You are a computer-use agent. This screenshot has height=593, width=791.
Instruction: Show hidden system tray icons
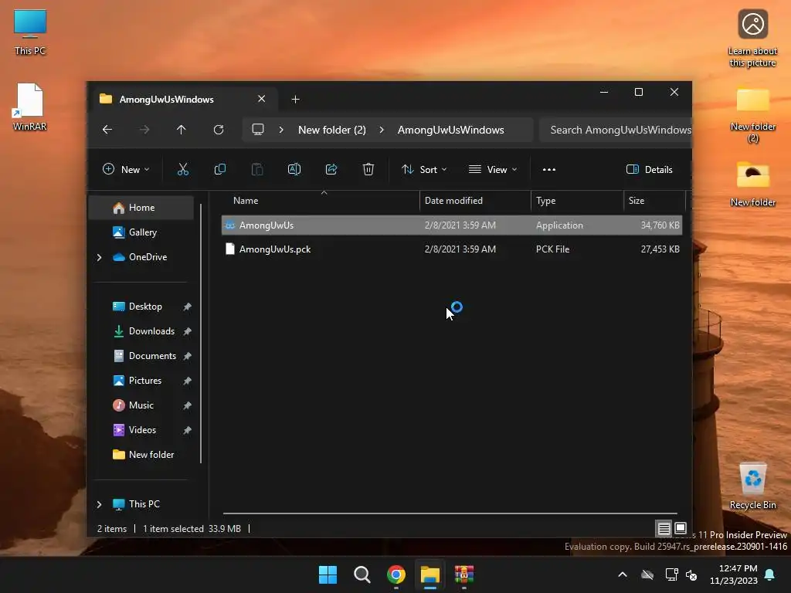pos(623,574)
